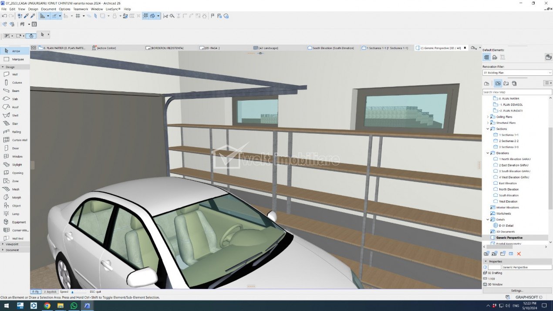Viewport: 553px width, 311px height.
Task: Click the Settings... button
Action: [x=517, y=291]
